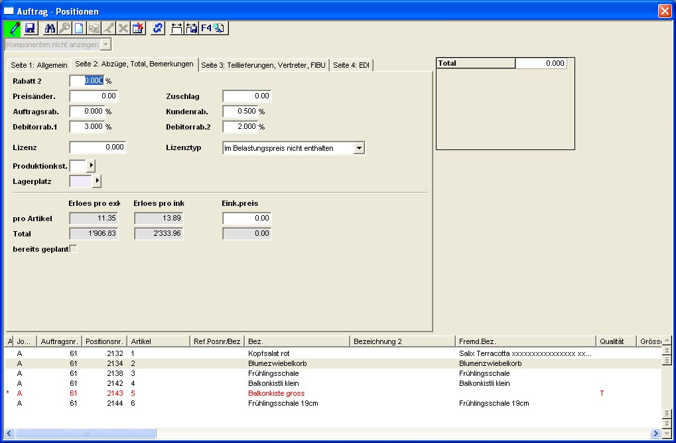
Task: Open the Komponenten nicht anzeigen dropdown
Action: (x=105, y=44)
